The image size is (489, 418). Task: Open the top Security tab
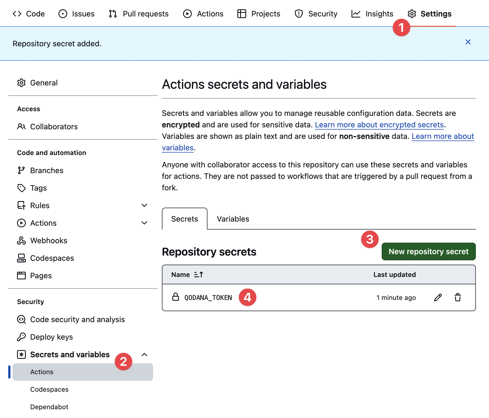click(316, 14)
